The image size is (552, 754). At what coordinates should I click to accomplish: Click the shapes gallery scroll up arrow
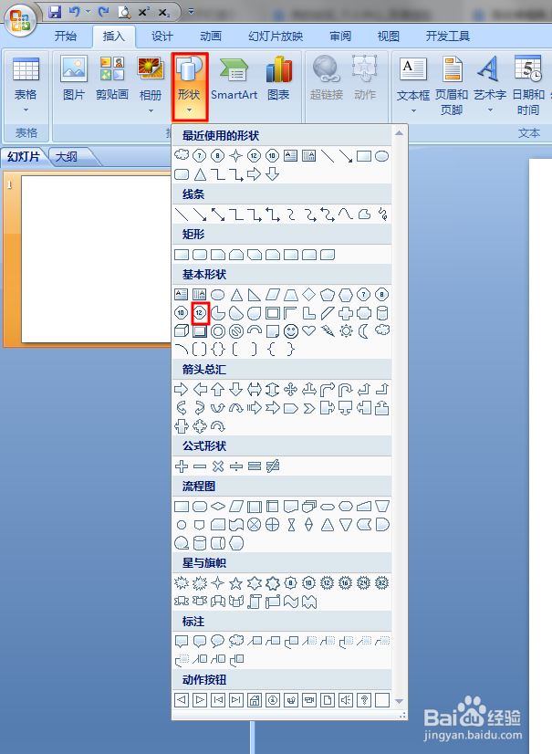(x=399, y=132)
